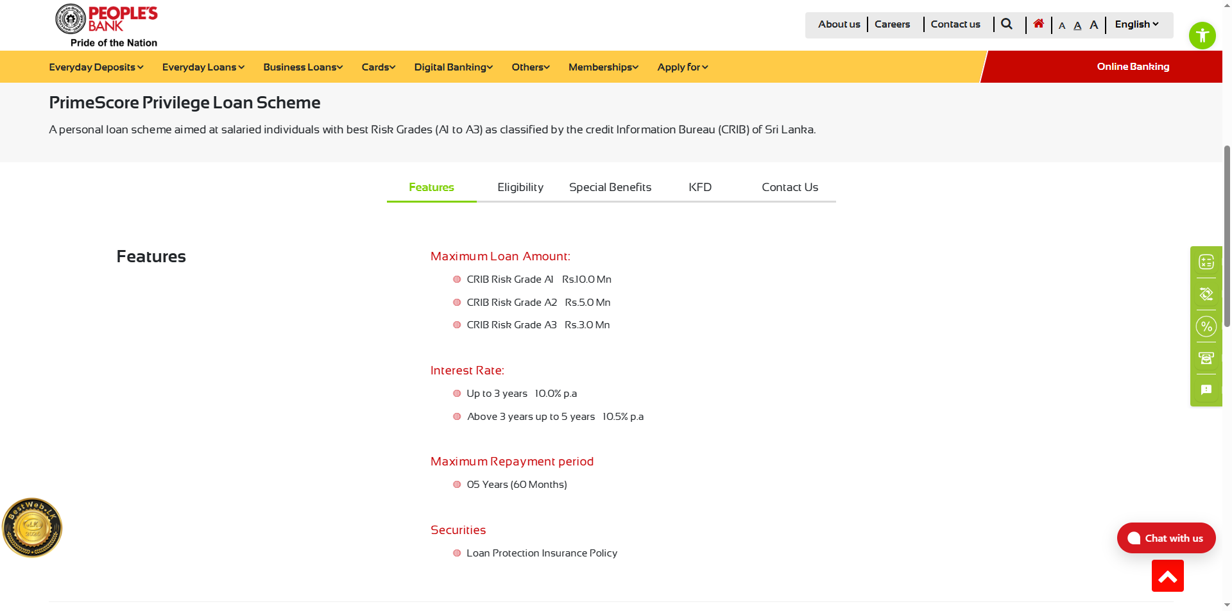The width and height of the screenshot is (1232, 611).
Task: Switch to the Contact Us tab
Action: click(790, 187)
